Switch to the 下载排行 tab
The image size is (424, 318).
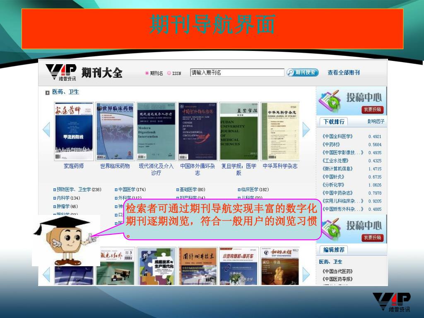334,122
